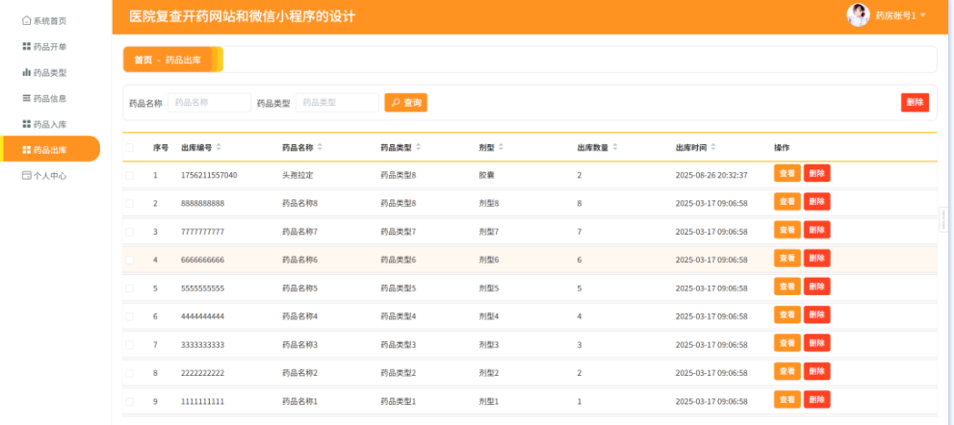Image resolution: width=954 pixels, height=425 pixels.
Task: Click outbound number 1756211557040
Action: 209,175
